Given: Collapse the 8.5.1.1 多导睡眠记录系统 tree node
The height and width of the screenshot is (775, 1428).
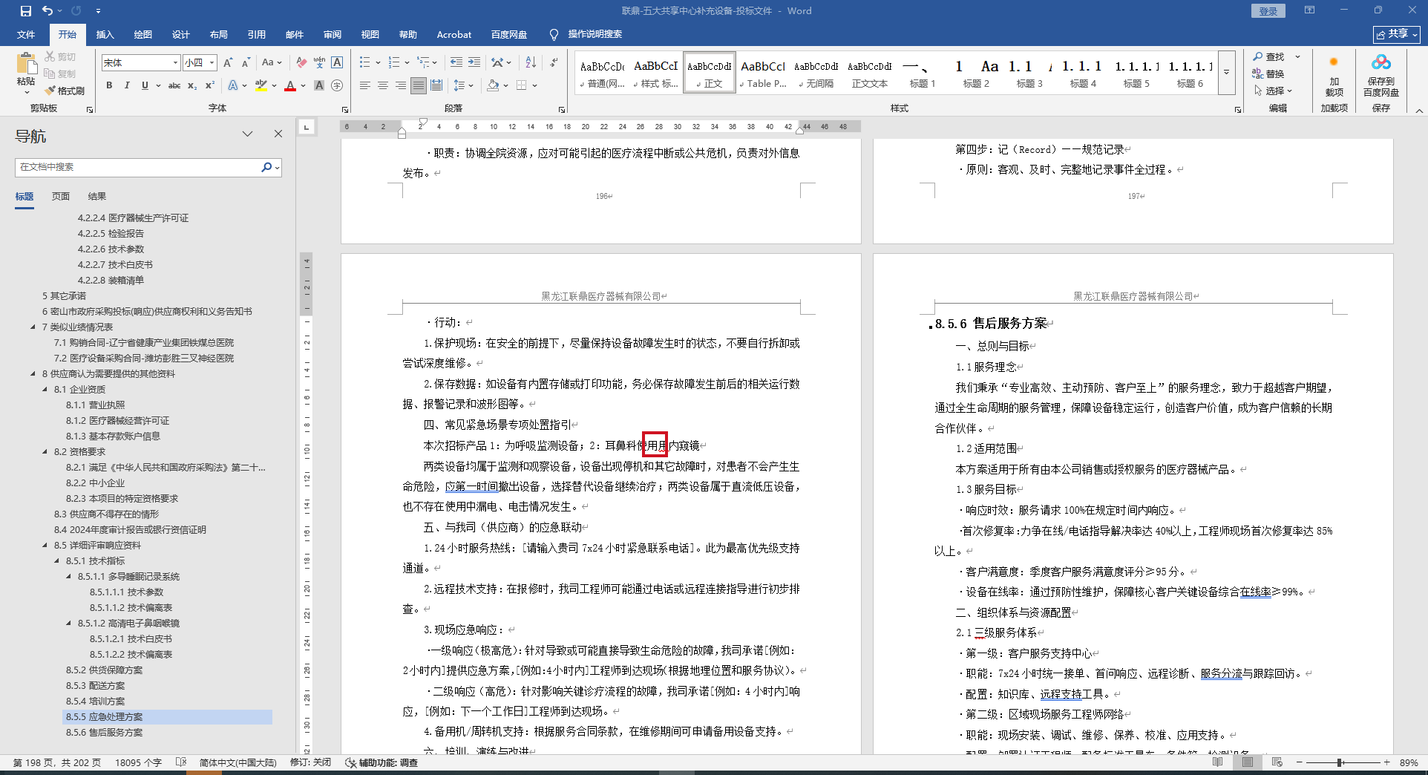Looking at the screenshot, I should pos(69,577).
